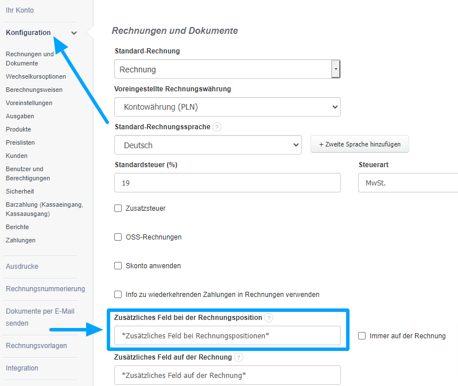Go to Rechnungsnummerierung section

coord(45,288)
